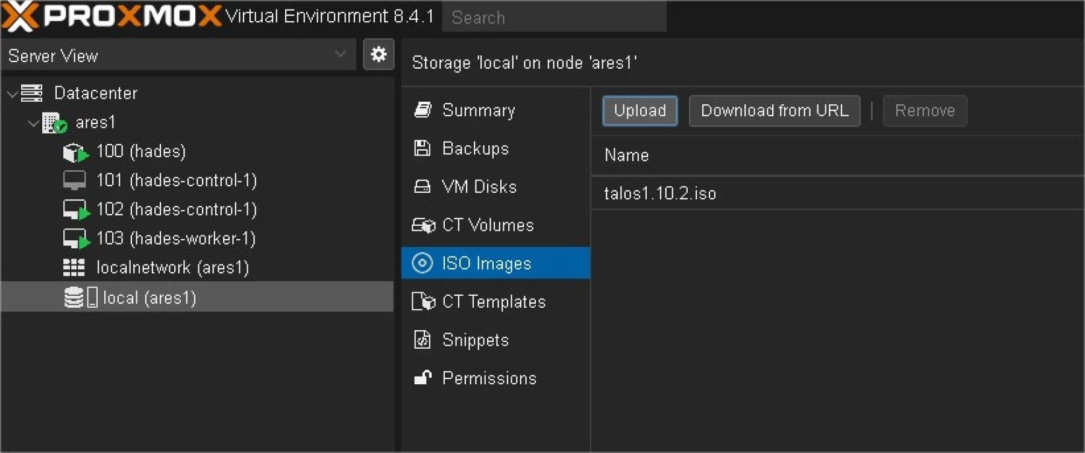
Task: Open the Server View gear settings
Action: point(379,55)
